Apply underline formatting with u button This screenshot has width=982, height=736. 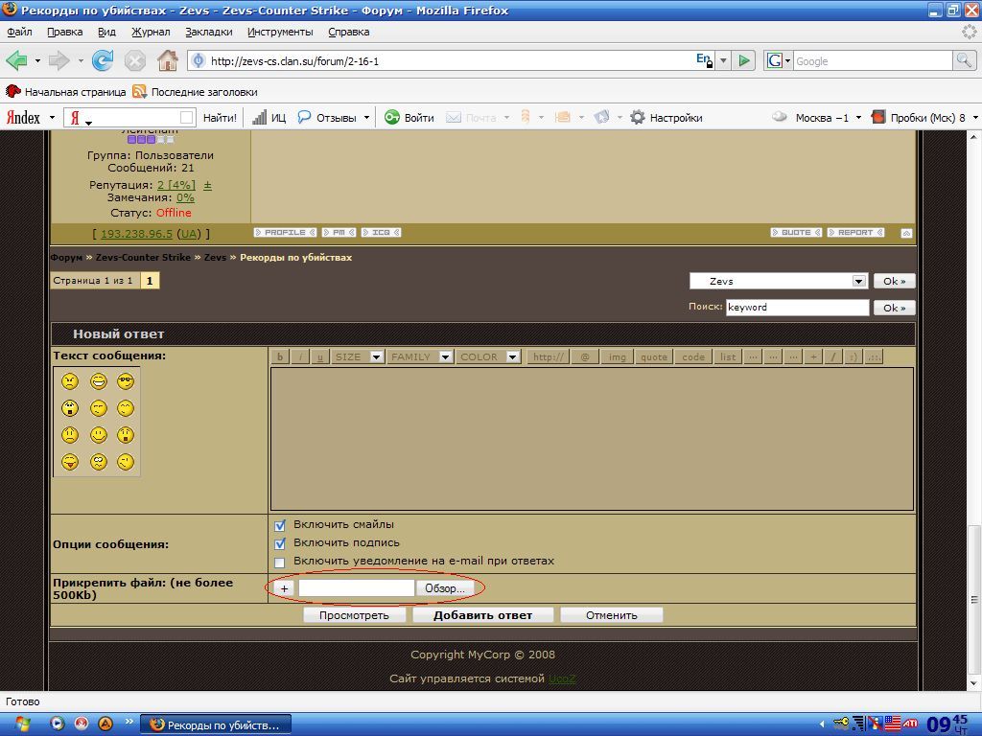point(320,356)
